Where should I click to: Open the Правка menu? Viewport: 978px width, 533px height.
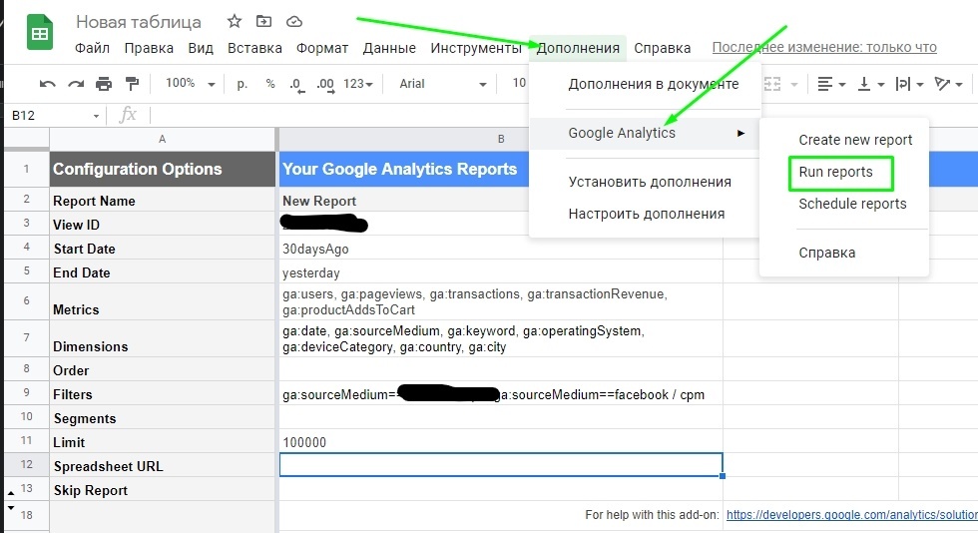pos(149,48)
